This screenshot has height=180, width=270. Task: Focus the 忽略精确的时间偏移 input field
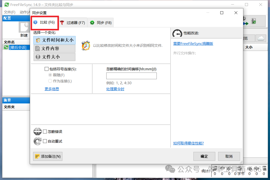click(131, 76)
